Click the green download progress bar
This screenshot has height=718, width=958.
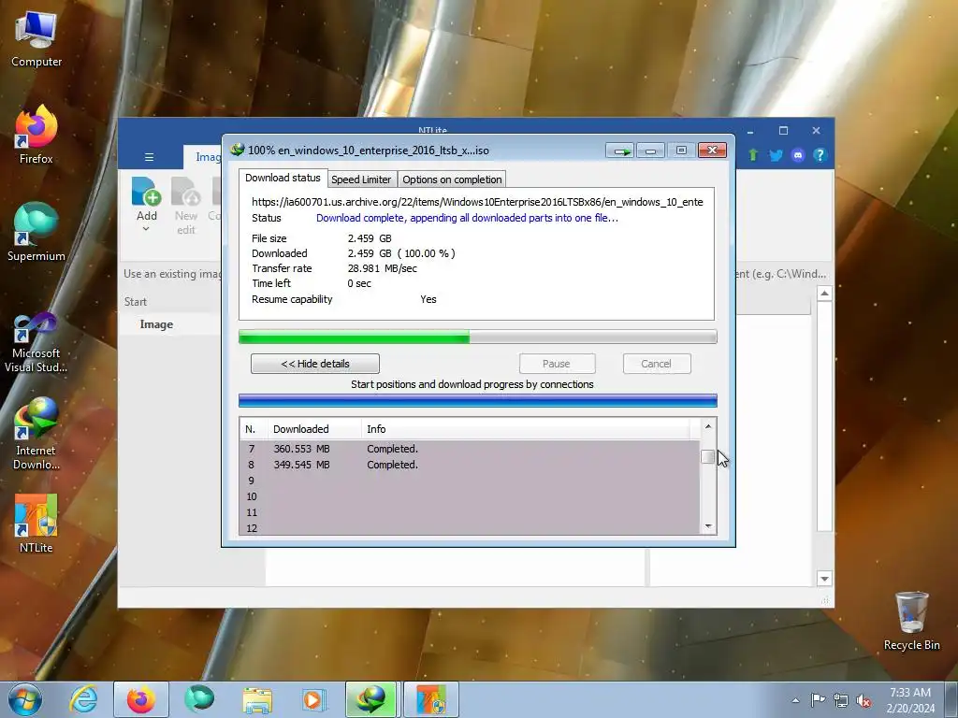[477, 337]
